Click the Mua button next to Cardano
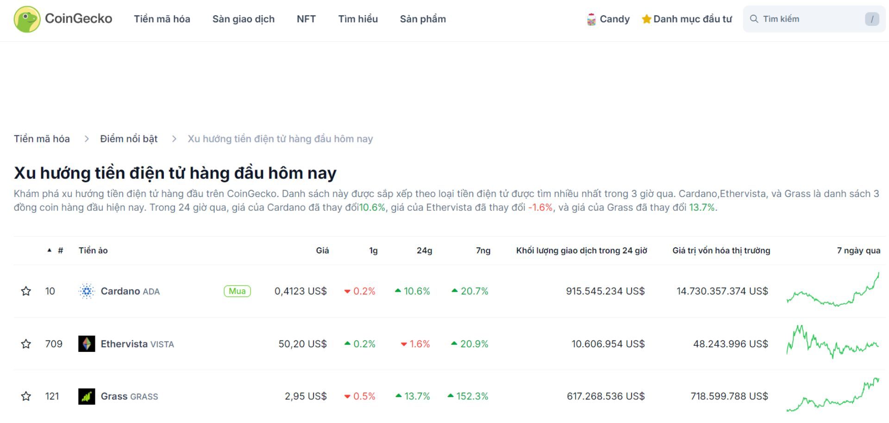889x423 pixels. [237, 291]
